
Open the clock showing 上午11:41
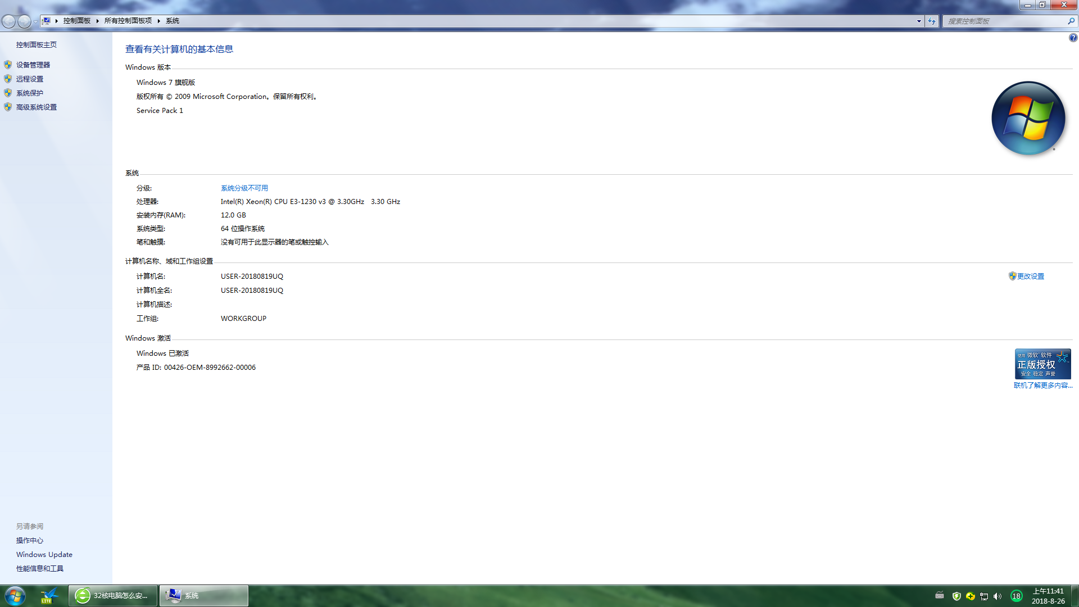pyautogui.click(x=1048, y=596)
